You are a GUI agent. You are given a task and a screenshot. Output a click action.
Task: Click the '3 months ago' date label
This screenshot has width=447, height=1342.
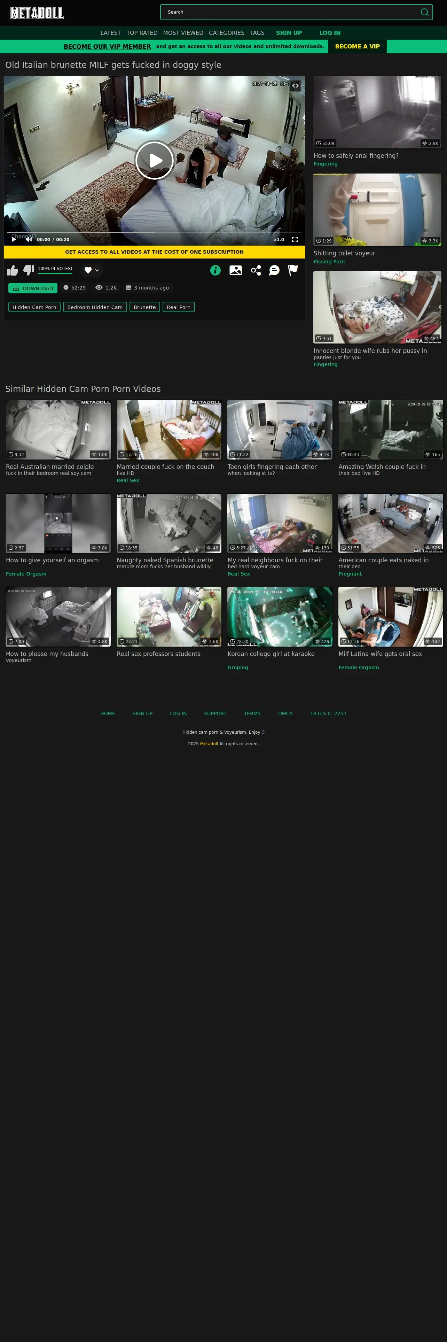(x=148, y=287)
